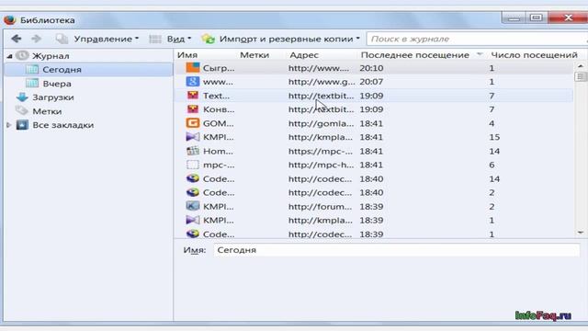Sort by the Адрес column header
Image resolution: width=588 pixels, height=331 pixels.
[x=304, y=55]
